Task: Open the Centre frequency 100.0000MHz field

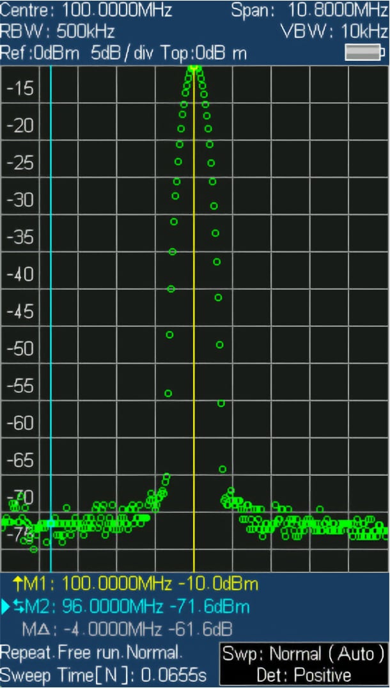Action: (86, 10)
